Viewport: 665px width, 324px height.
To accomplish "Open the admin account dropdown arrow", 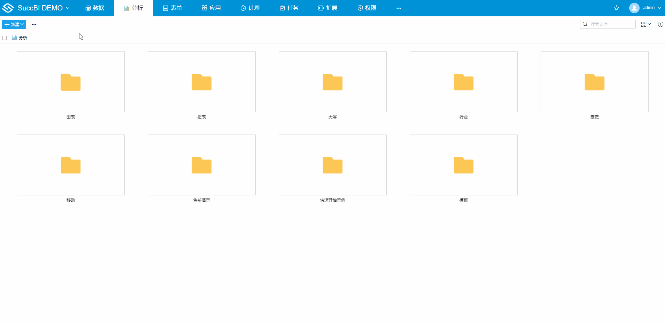I will (659, 8).
